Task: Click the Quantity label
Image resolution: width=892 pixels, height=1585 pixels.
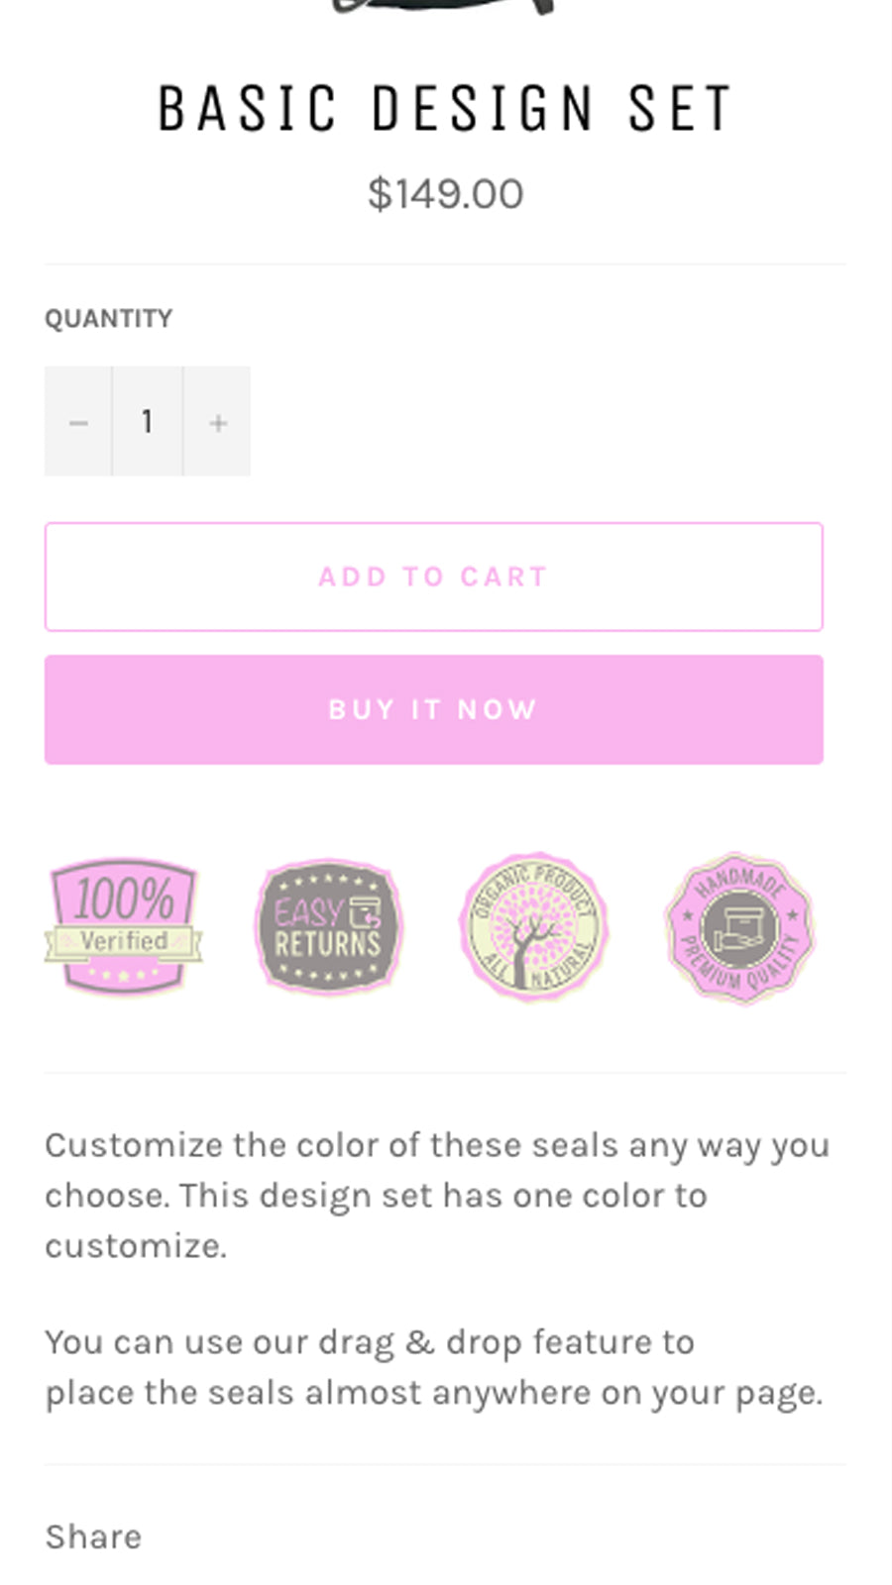Action: click(109, 319)
